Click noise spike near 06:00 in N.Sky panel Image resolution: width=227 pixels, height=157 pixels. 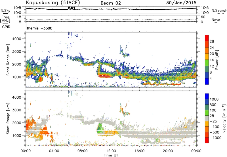[72, 8]
